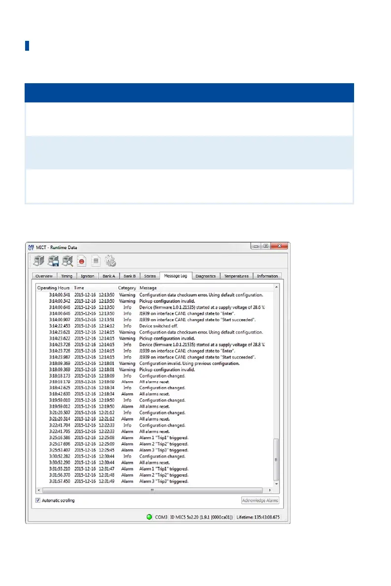Click the grayed stop recording document icon
Image resolution: width=391 pixels, height=586 pixels.
click(x=96, y=261)
